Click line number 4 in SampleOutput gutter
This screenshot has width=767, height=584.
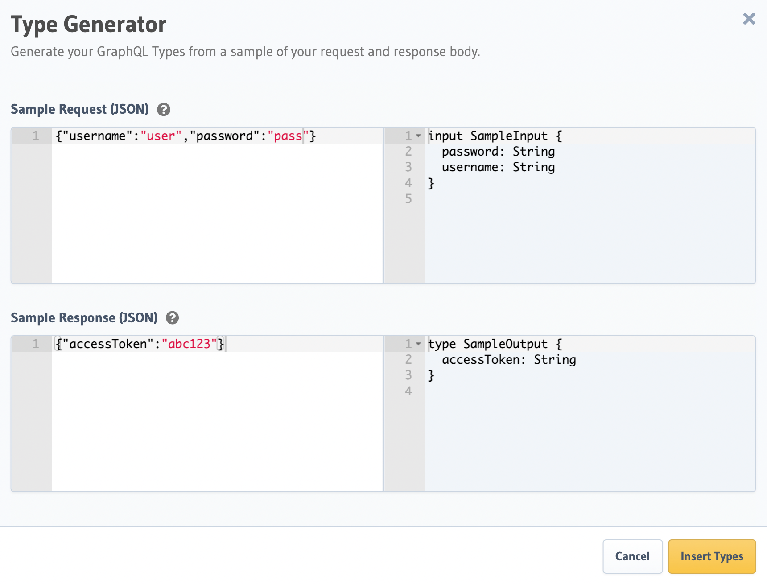(x=408, y=391)
